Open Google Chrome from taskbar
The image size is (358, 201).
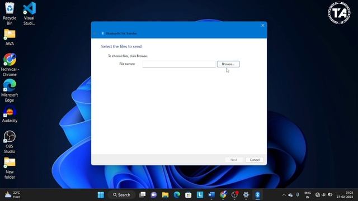pyautogui.click(x=223, y=195)
